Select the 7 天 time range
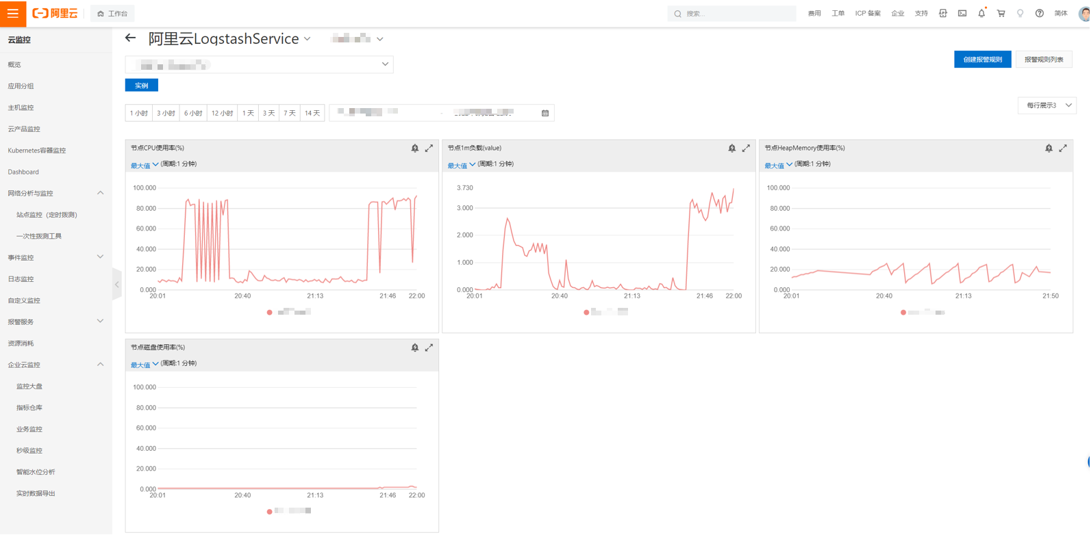This screenshot has width=1091, height=535. click(x=290, y=113)
